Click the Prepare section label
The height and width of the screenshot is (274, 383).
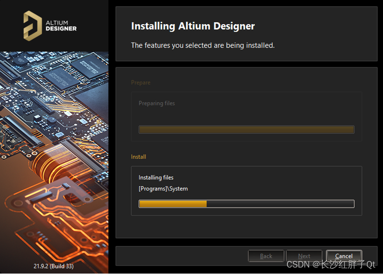[x=140, y=83]
